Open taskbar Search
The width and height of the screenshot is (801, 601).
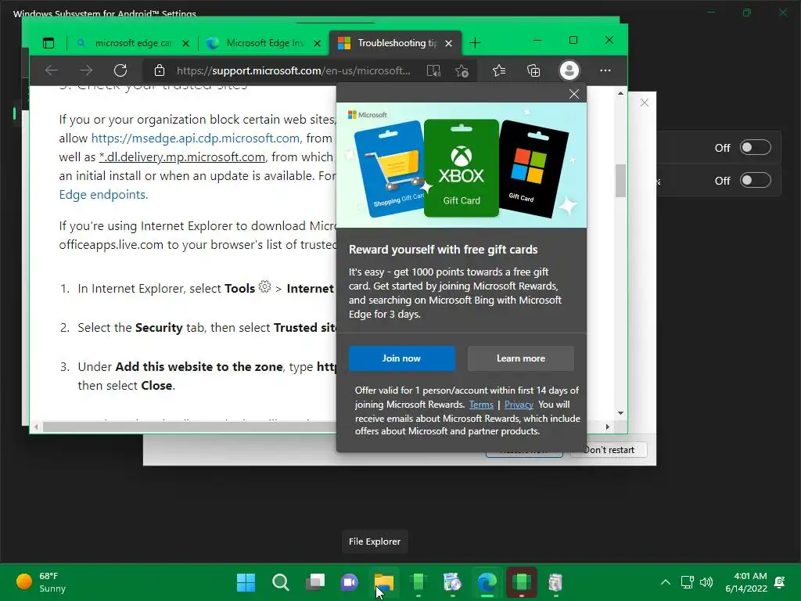coord(281,582)
